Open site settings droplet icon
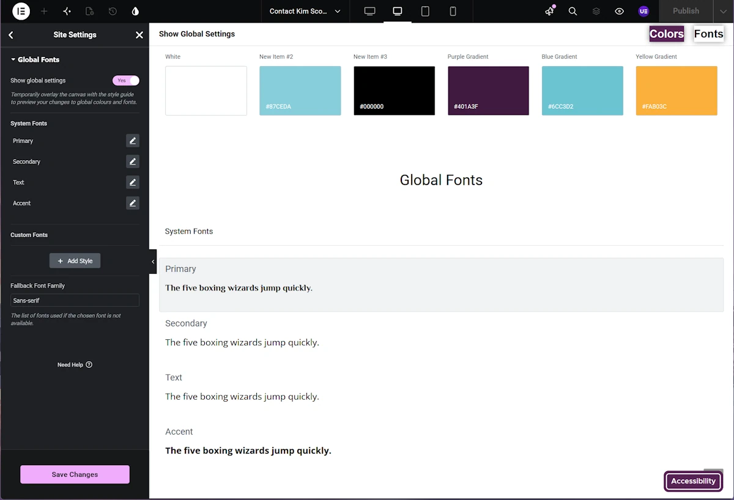The image size is (734, 500). click(x=135, y=11)
